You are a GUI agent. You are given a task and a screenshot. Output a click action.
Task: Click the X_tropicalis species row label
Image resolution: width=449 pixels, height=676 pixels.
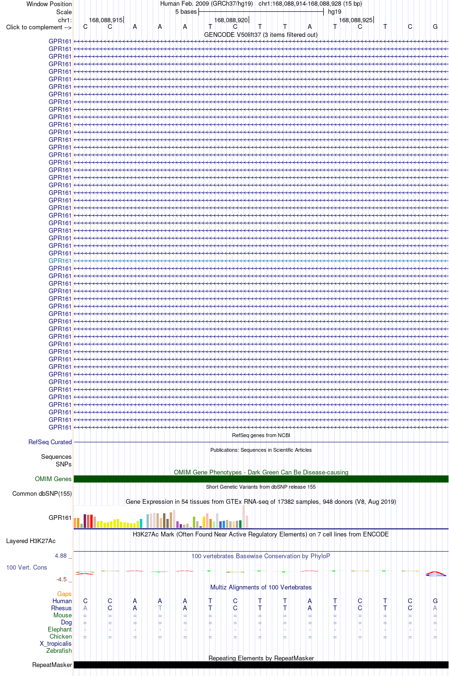tap(56, 643)
